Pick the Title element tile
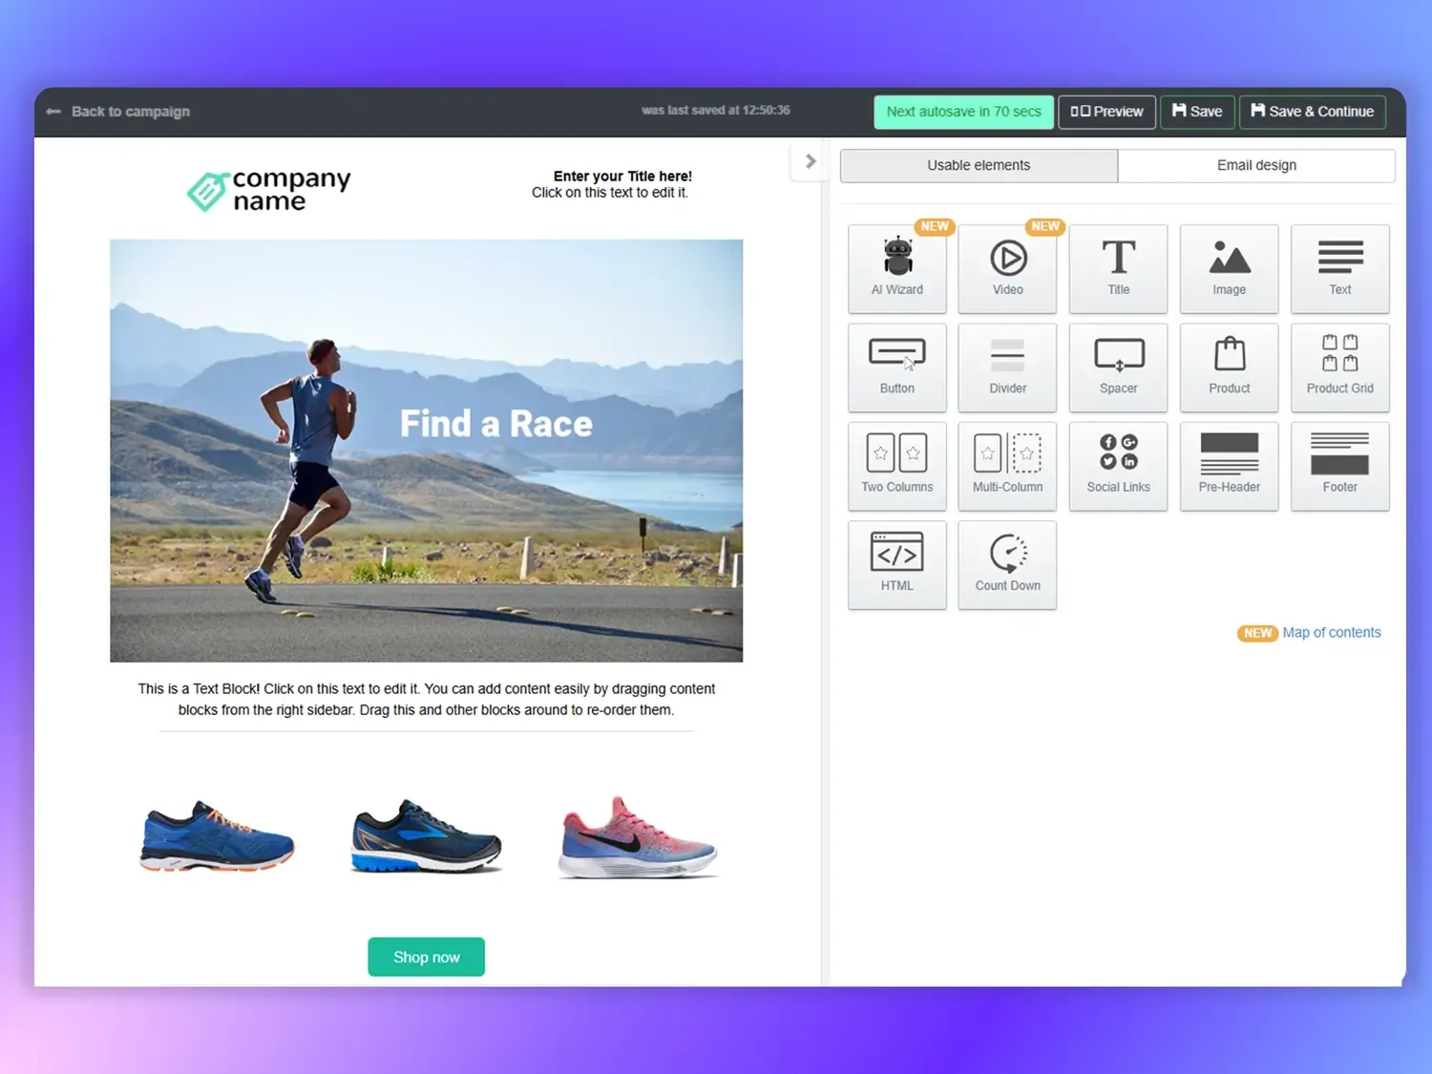This screenshot has height=1074, width=1432. (x=1118, y=269)
